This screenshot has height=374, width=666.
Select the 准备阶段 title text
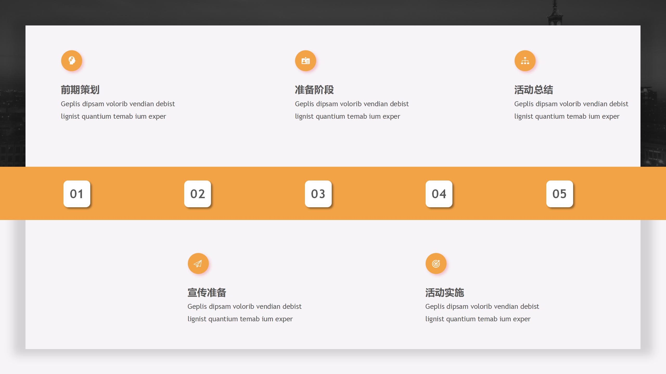click(x=314, y=90)
